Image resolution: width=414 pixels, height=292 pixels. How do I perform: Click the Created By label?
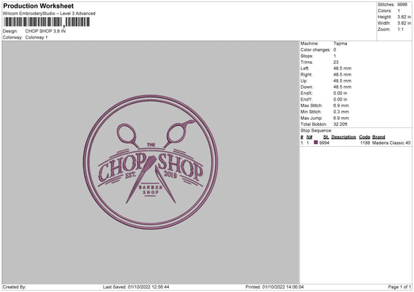click(x=14, y=286)
